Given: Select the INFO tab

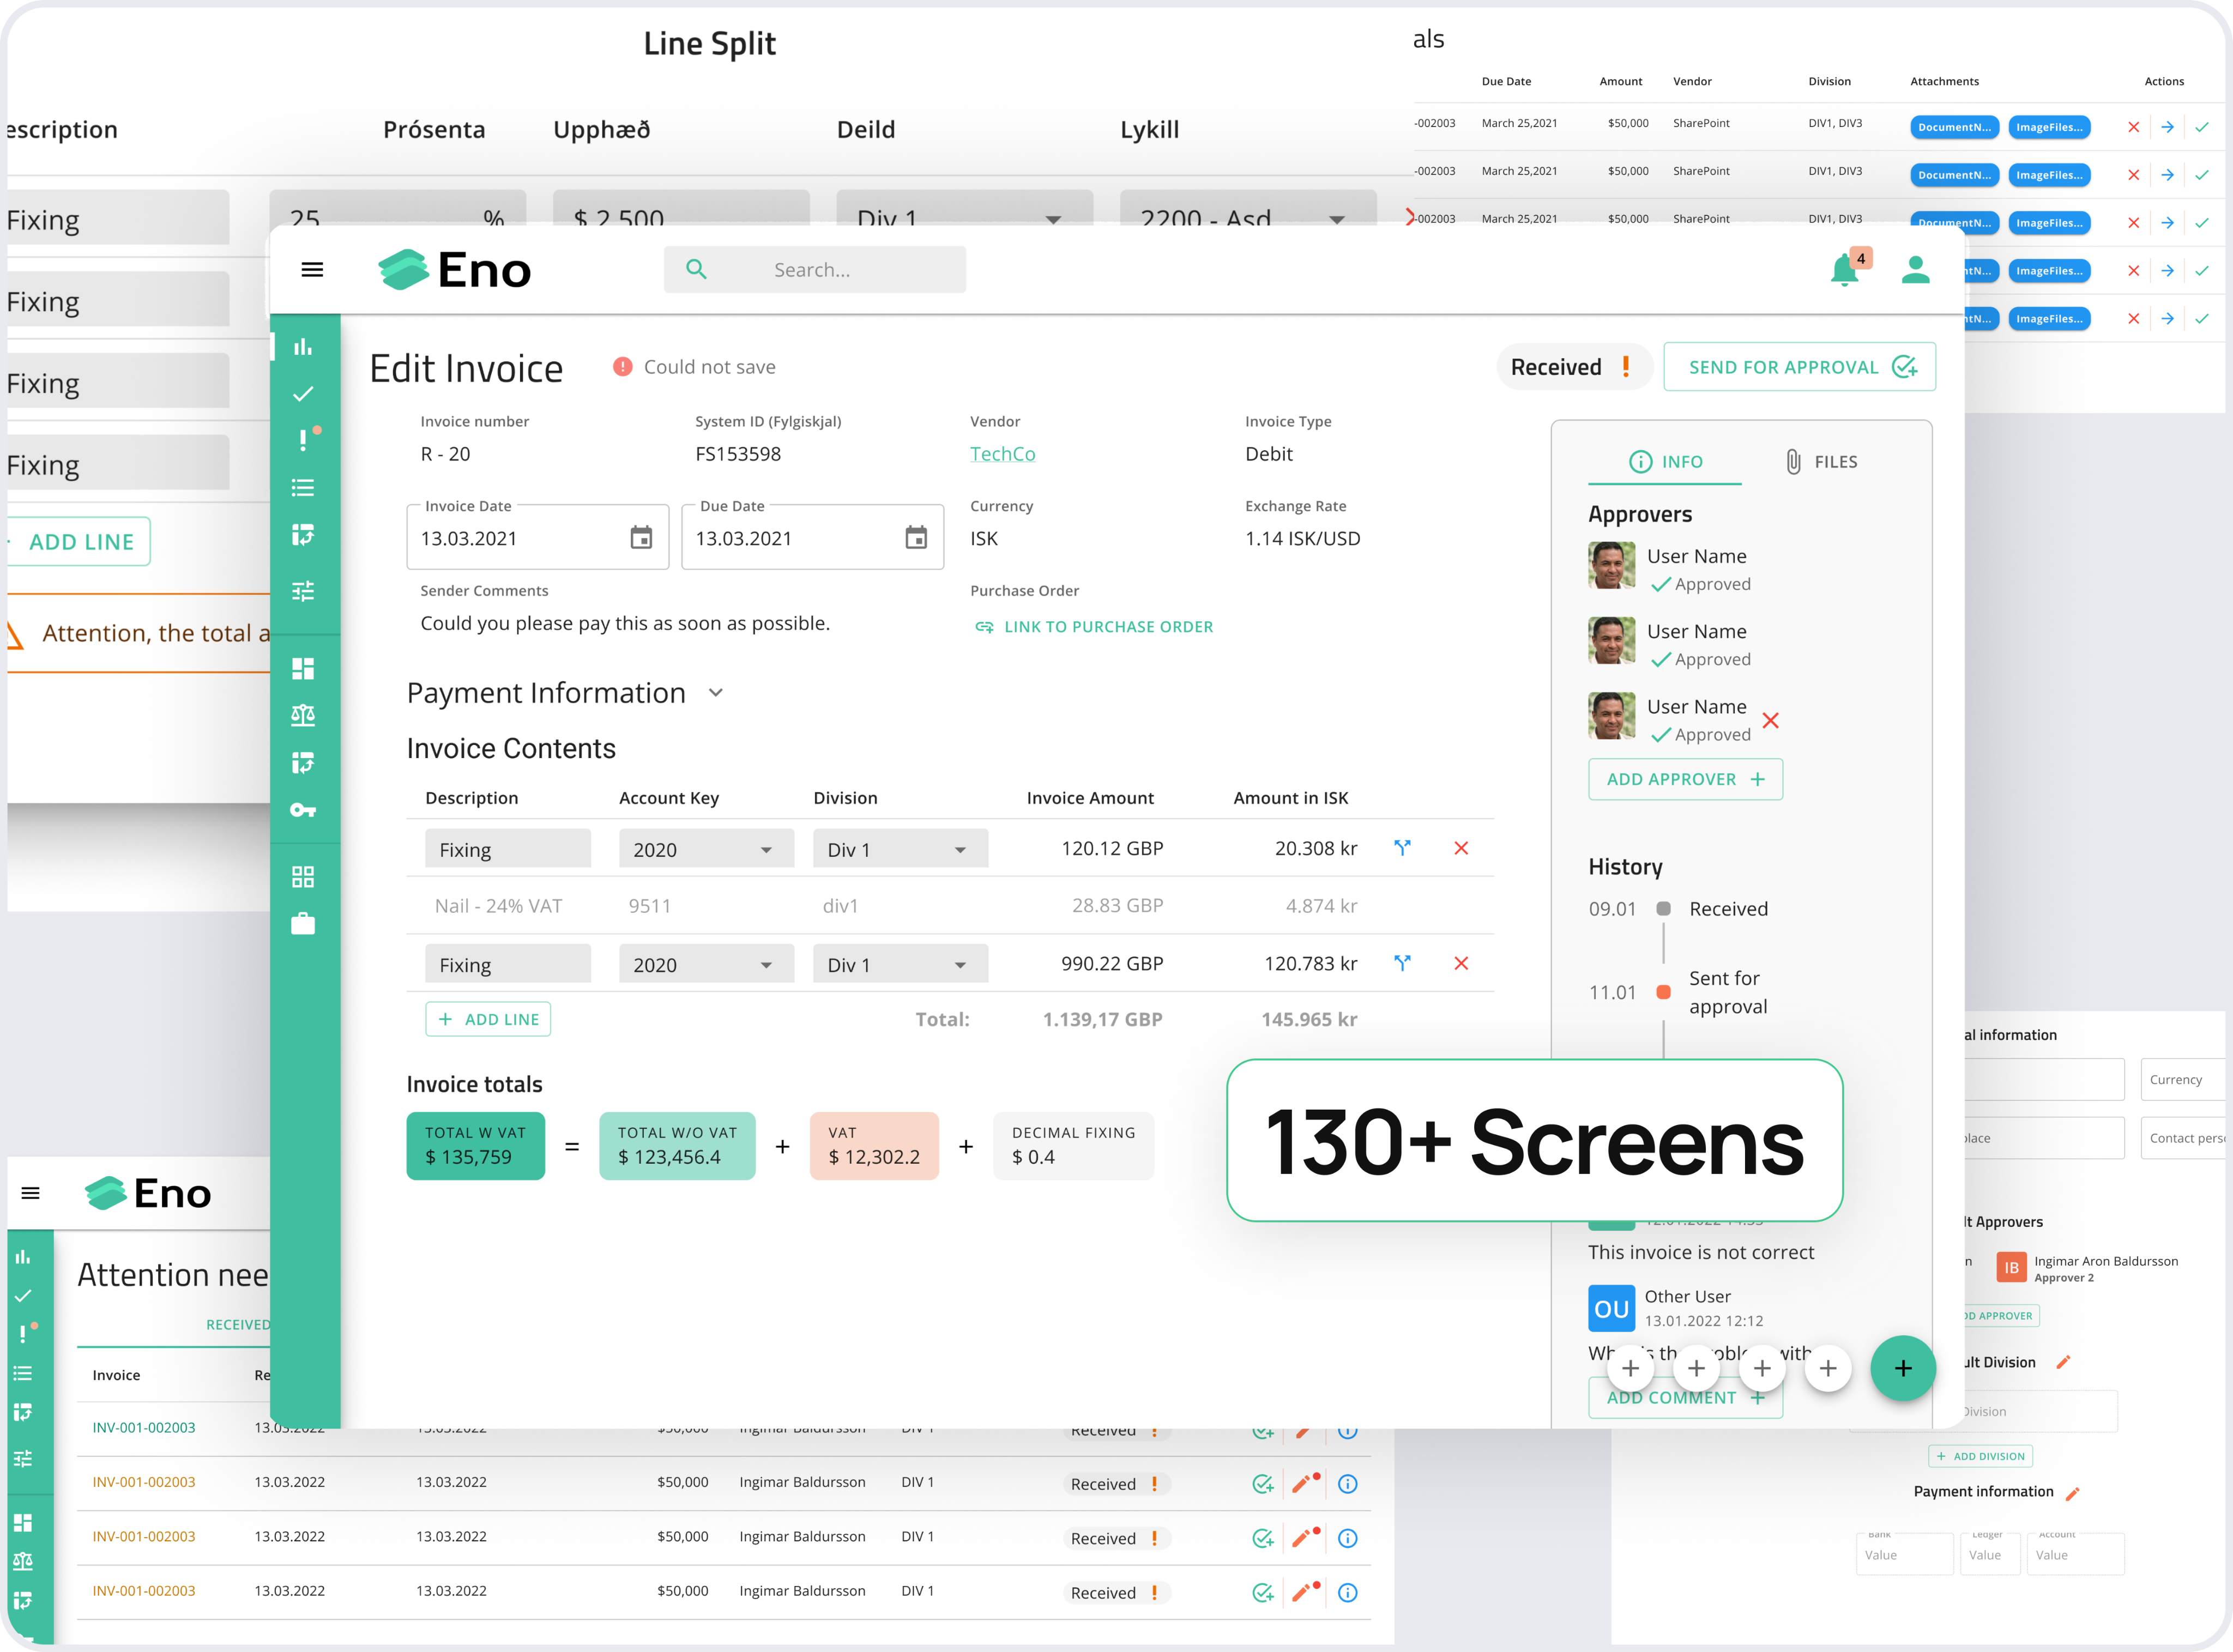Looking at the screenshot, I should (x=1665, y=462).
